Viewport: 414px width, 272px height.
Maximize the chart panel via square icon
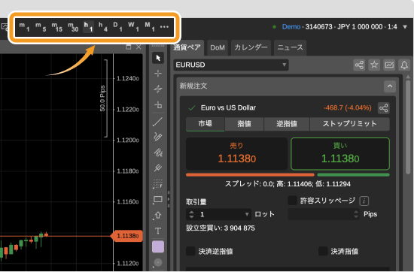coord(129,47)
